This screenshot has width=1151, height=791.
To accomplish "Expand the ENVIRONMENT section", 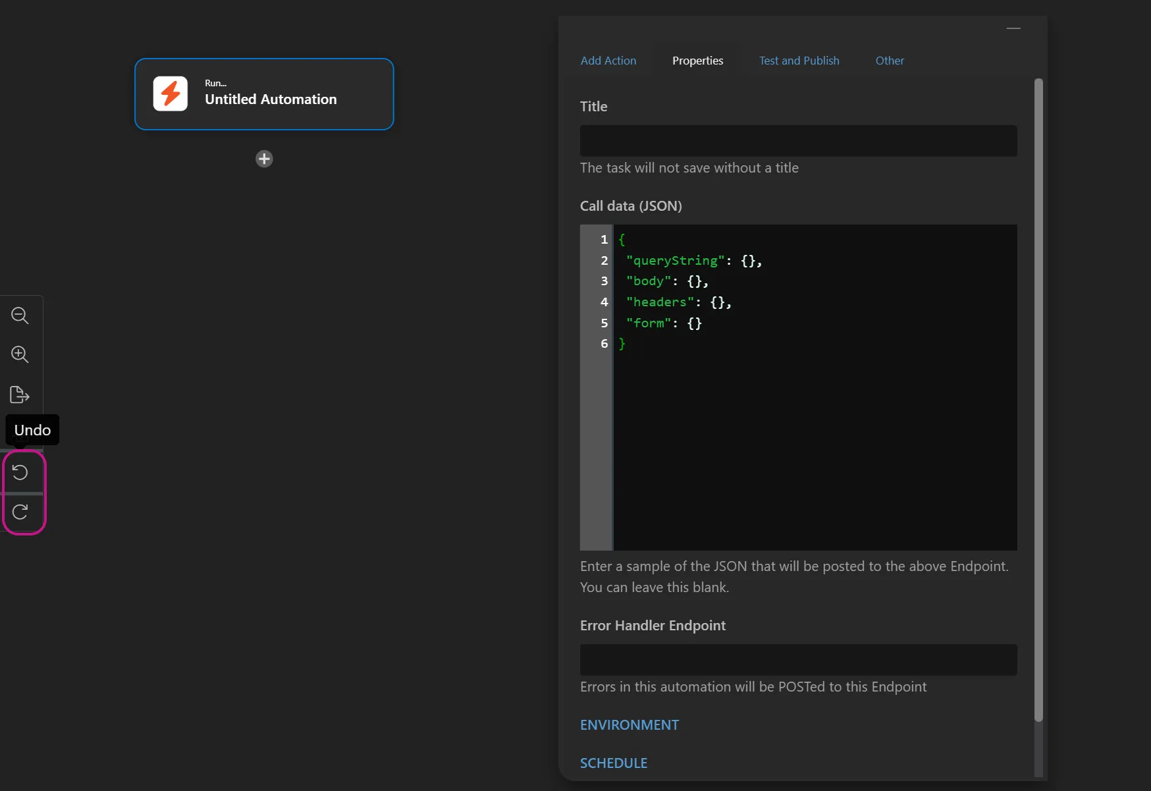I will pyautogui.click(x=629, y=725).
